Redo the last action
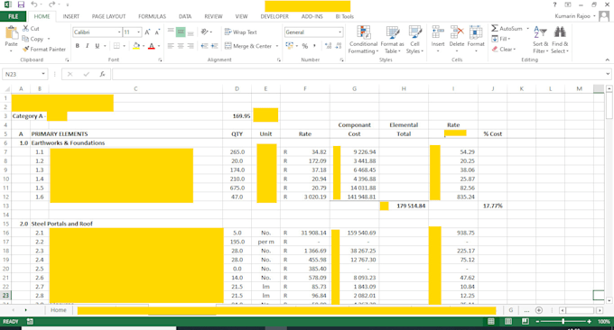 pyautogui.click(x=51, y=5)
